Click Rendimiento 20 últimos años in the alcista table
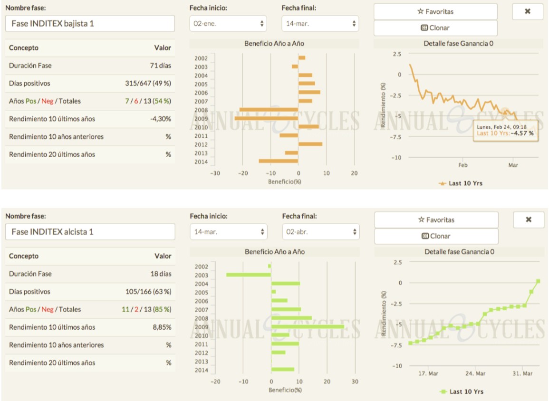The image size is (549, 401). click(52, 363)
